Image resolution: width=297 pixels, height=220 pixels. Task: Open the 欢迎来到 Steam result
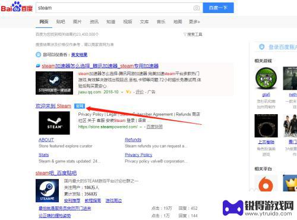point(53,106)
